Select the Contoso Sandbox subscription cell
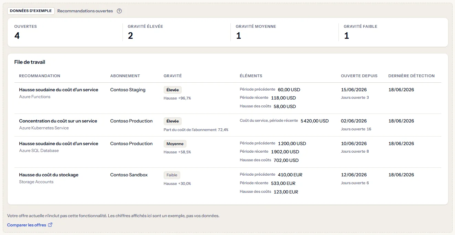The height and width of the screenshot is (235, 455). click(x=129, y=175)
